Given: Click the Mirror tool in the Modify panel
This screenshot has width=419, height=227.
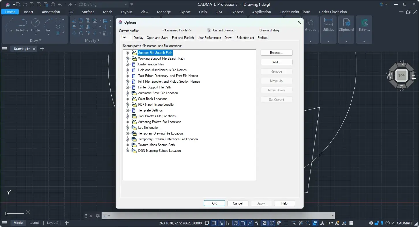Looking at the screenshot, I should (88, 27).
